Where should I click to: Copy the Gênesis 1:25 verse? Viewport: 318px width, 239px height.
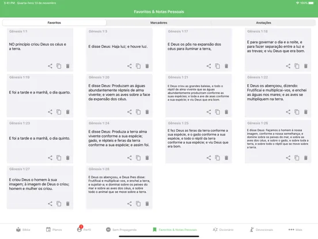(217, 158)
